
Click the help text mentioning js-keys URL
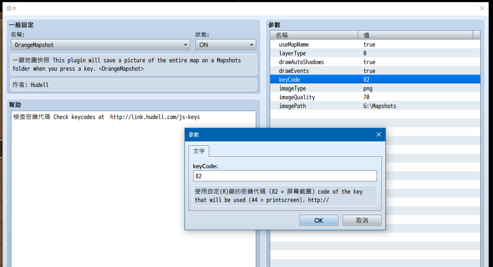[107, 117]
